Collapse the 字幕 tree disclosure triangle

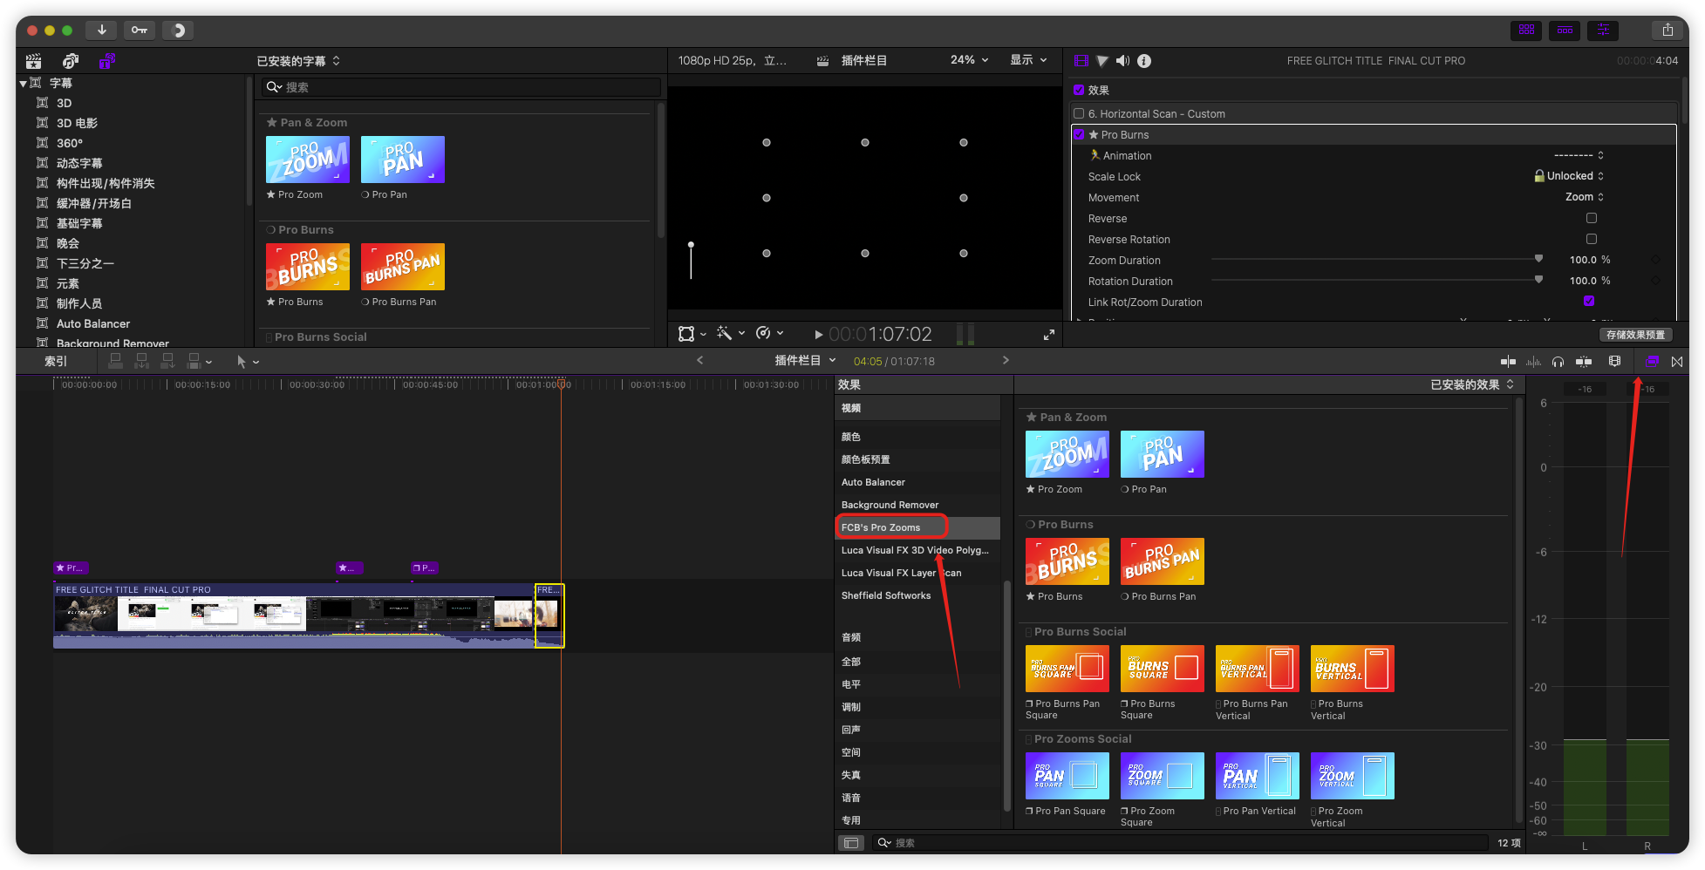[23, 84]
